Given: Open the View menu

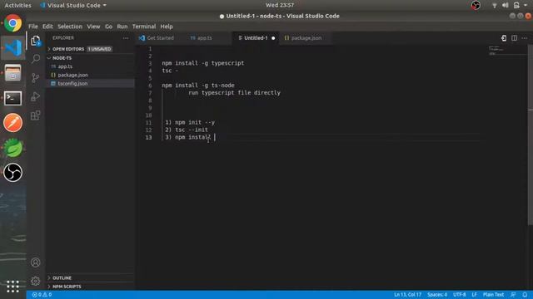Looking at the screenshot, I should [x=93, y=27].
